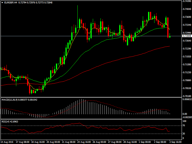
Task: Click the 24 Aug 16:00 time label
Action: [84, 142]
